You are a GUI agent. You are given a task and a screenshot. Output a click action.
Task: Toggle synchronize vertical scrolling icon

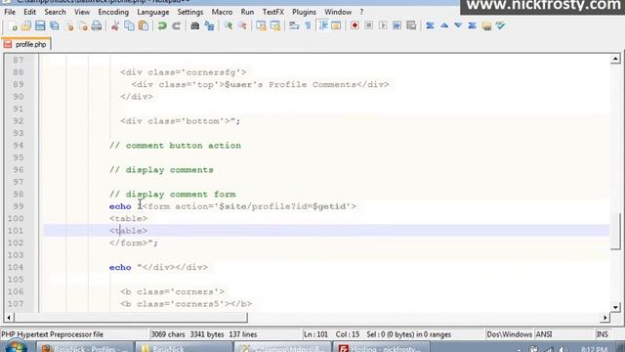click(261, 26)
